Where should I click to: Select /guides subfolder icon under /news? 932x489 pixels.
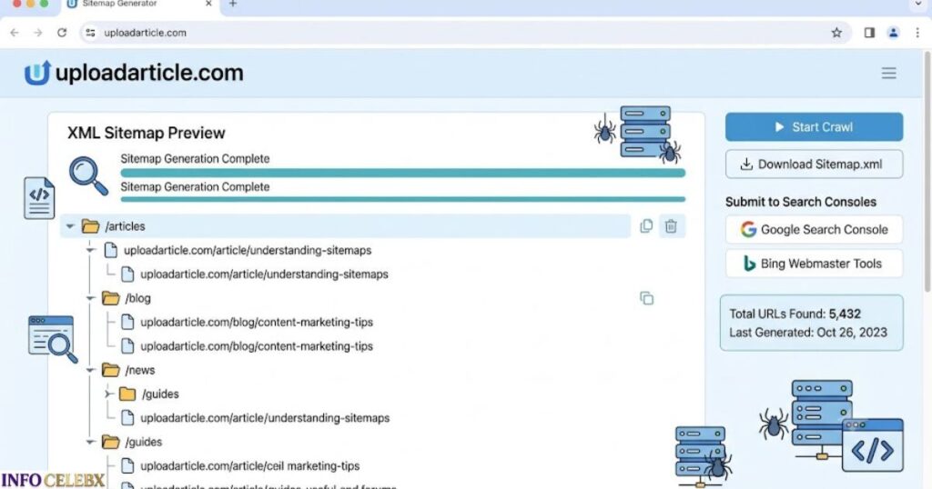(127, 394)
